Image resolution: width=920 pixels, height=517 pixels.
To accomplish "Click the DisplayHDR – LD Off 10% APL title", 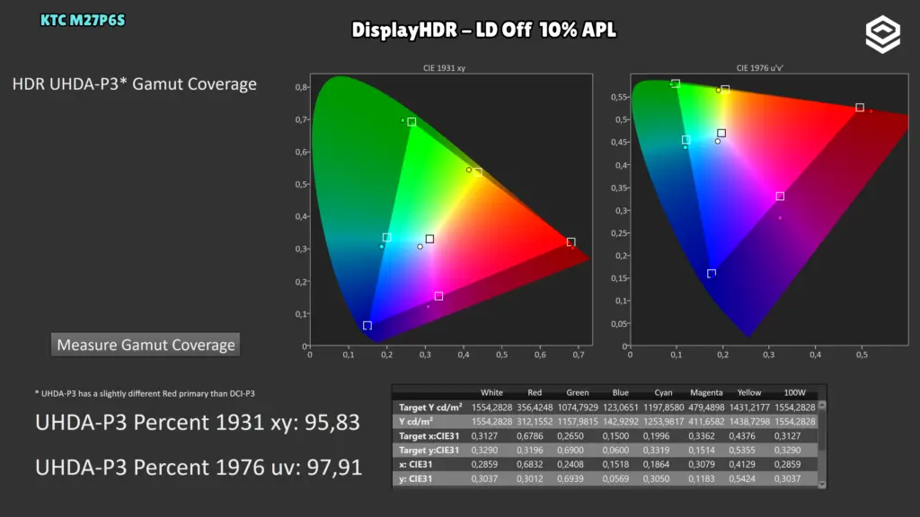I will click(x=483, y=30).
